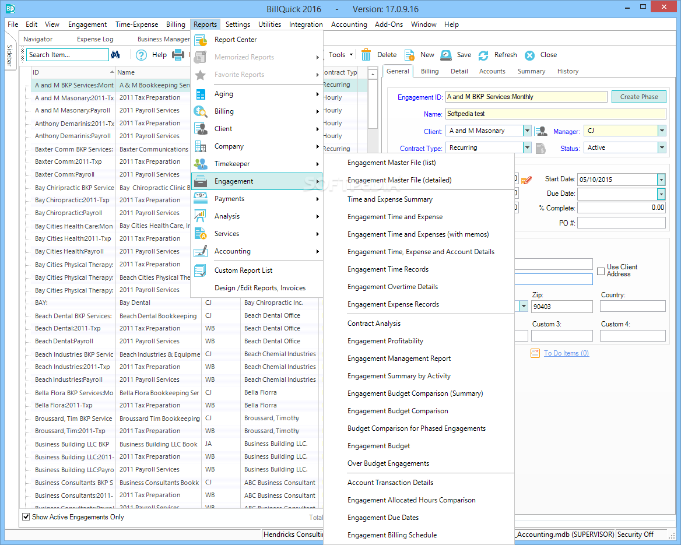Open the Start Date calendar dropdown
Screen dimensions: 681x545
661,180
